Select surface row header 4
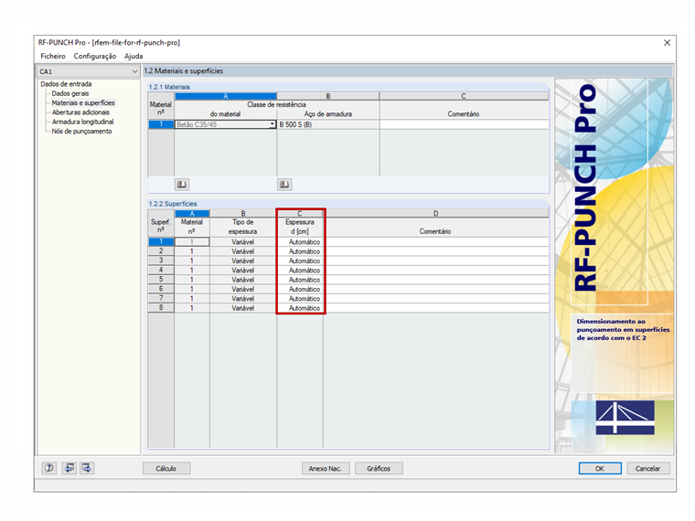695x521 pixels. [161, 271]
